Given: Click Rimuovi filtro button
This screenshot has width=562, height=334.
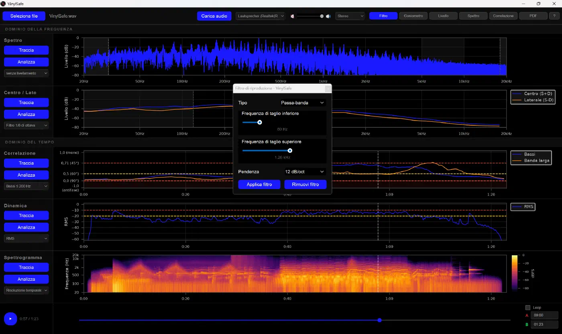Looking at the screenshot, I should [x=305, y=185].
